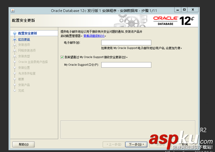Click the Java icon in the title bar
The height and width of the screenshot is (152, 215).
13,10
